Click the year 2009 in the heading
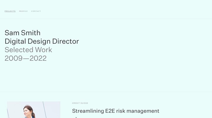212x118 pixels. 14,58
